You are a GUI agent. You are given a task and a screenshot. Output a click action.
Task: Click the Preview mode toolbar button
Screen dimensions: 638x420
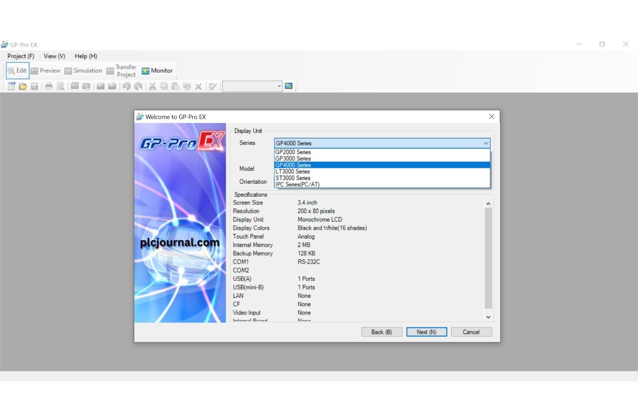(x=46, y=71)
